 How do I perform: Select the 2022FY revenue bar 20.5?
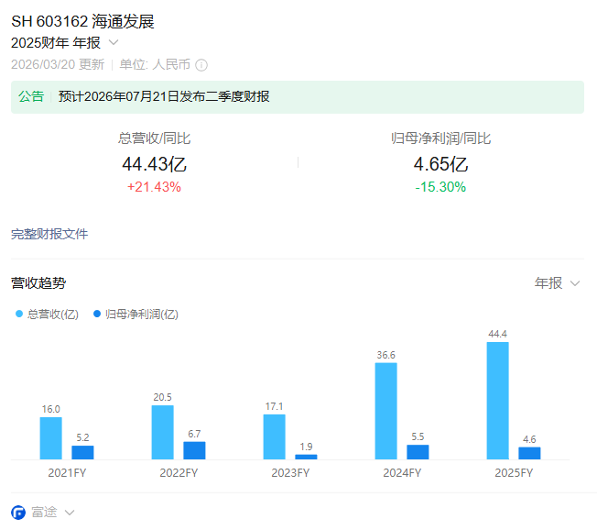tap(163, 433)
